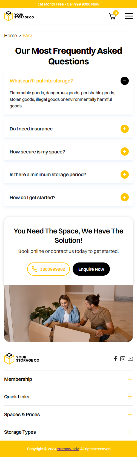The image size is (137, 457).
Task: Go to Home breadcrumb link
Action: coord(11,36)
